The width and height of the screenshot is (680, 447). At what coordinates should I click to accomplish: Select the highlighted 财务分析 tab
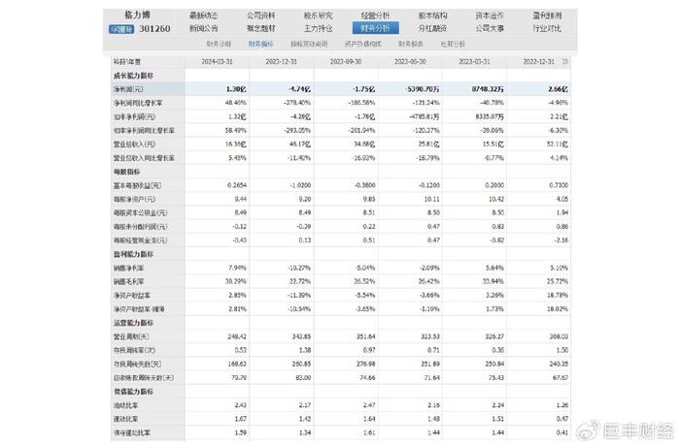pyautogui.click(x=376, y=28)
